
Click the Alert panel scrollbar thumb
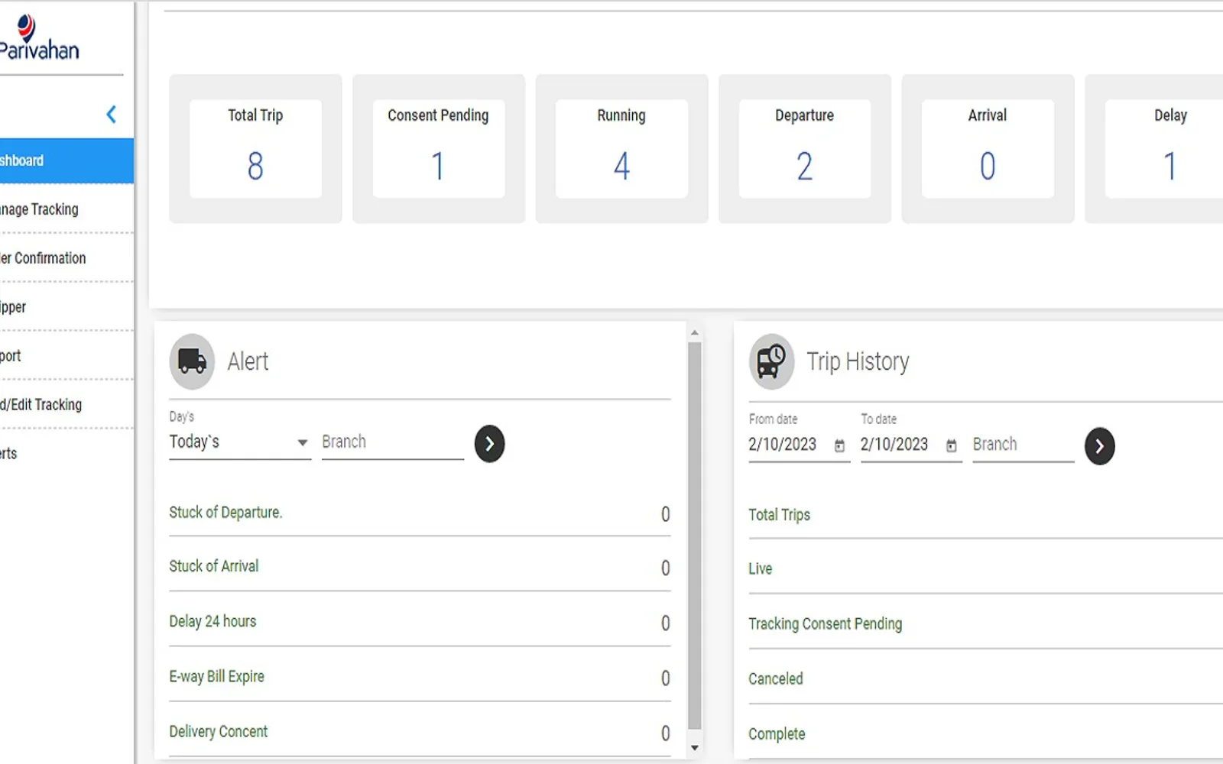click(694, 536)
